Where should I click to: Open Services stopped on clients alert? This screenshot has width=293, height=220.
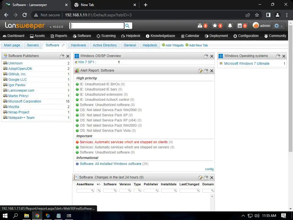pyautogui.click(x=124, y=142)
